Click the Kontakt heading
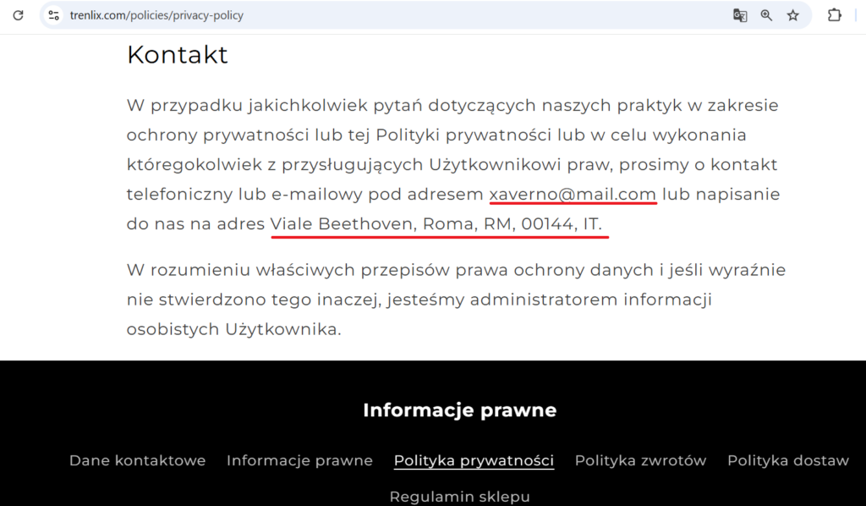Viewport: 866px width, 506px height. tap(178, 55)
